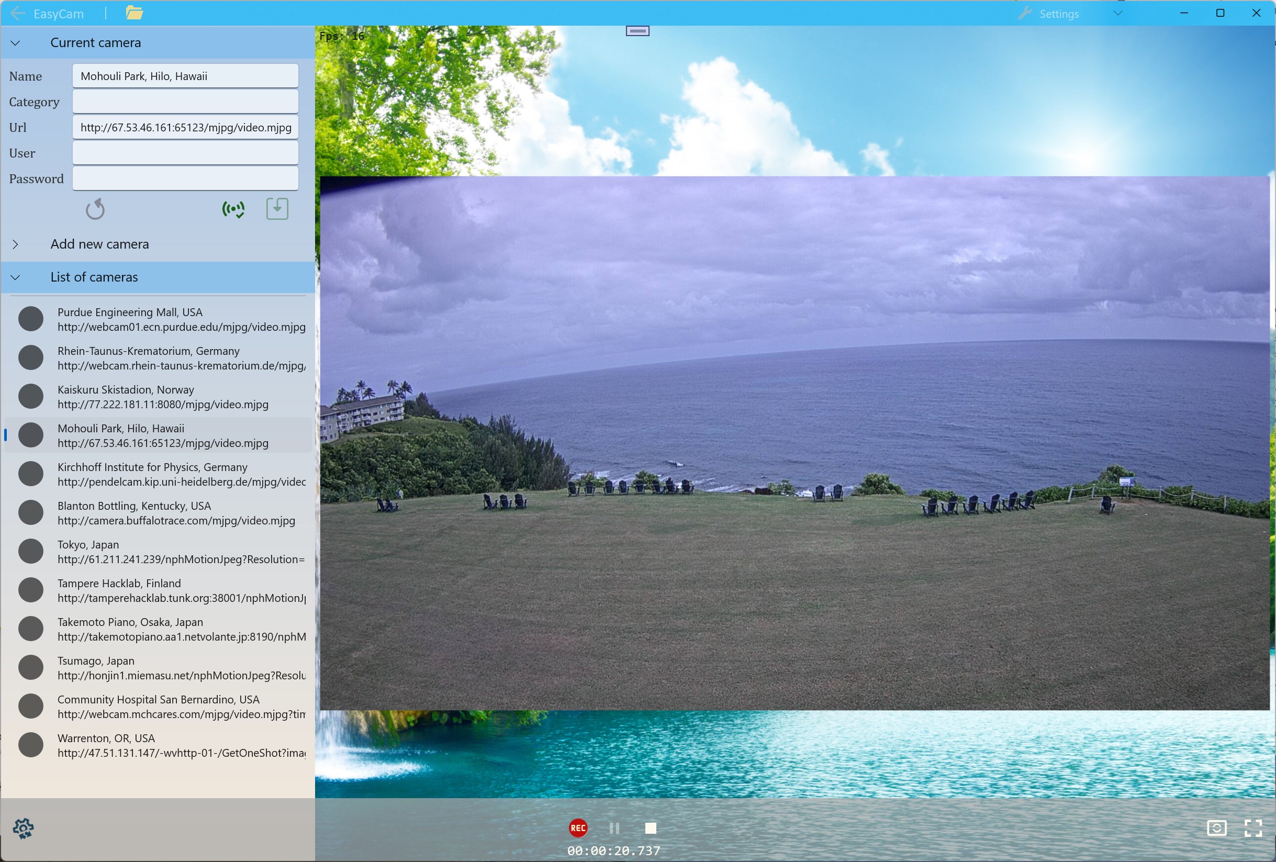Take a snapshot with the camera icon

pyautogui.click(x=1217, y=828)
